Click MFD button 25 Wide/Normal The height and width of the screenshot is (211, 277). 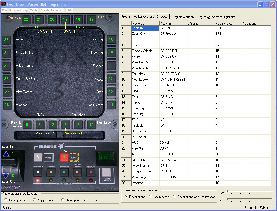(7, 66)
